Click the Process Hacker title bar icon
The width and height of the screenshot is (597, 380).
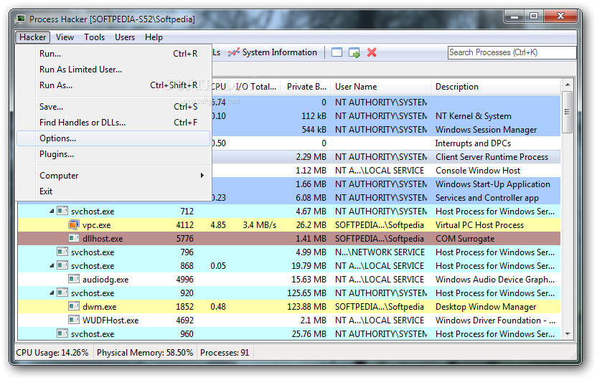(20, 19)
